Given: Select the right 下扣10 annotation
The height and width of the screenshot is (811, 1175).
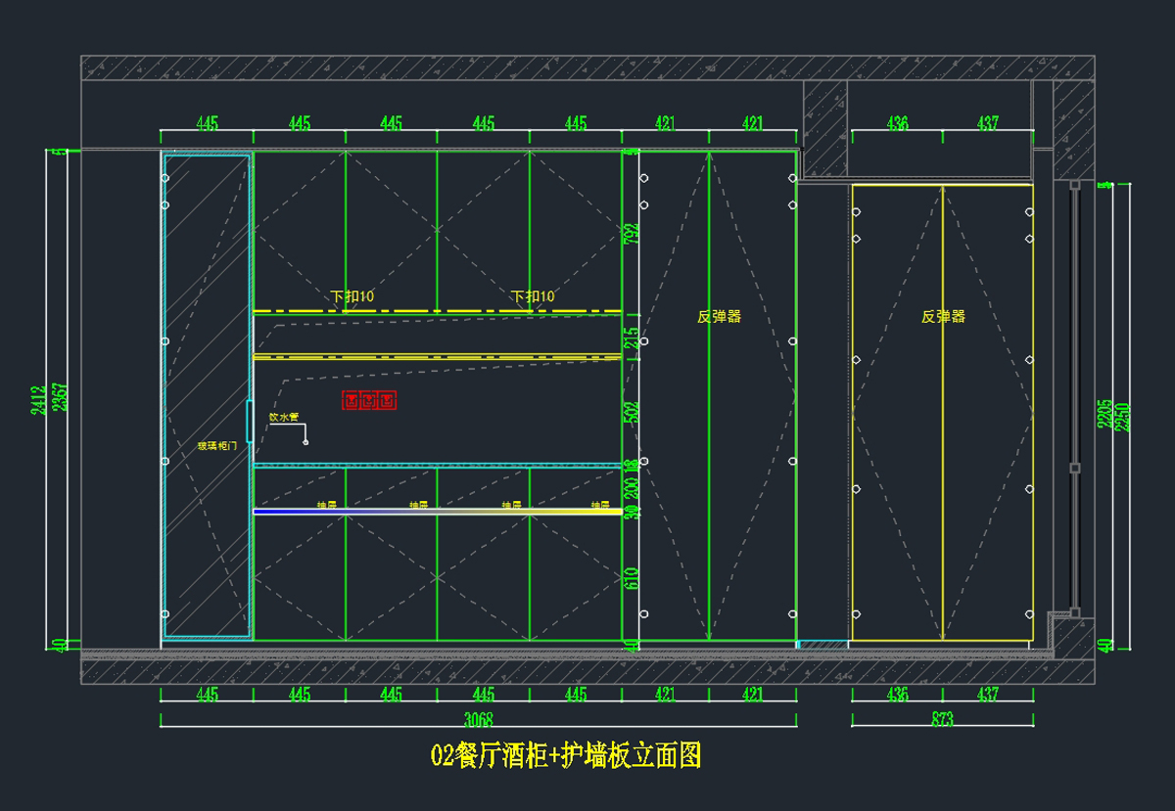Looking at the screenshot, I should click(533, 295).
